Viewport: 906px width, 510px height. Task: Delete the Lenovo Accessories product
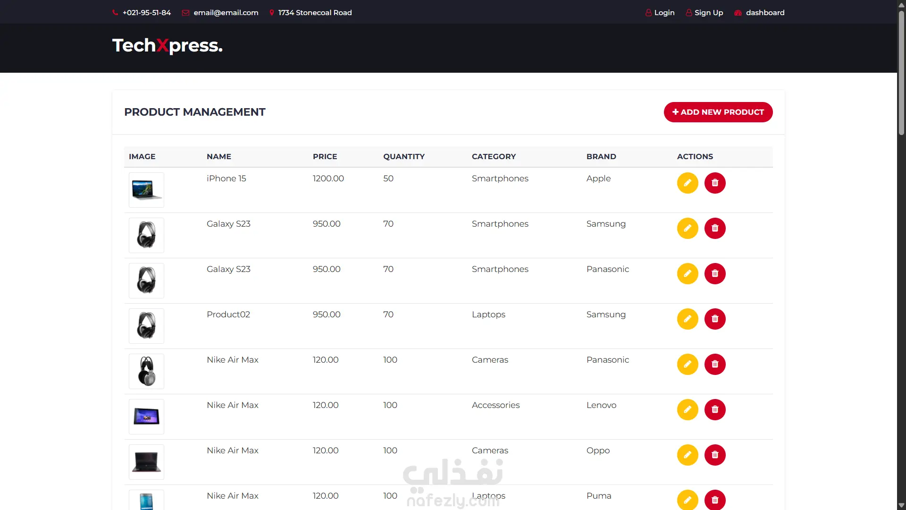click(x=715, y=409)
